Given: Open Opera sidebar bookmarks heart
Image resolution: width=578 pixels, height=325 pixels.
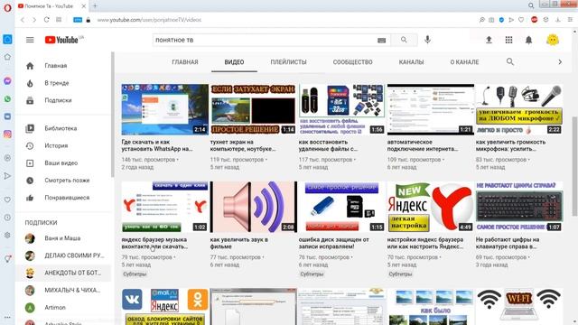Looking at the screenshot, I should click(7, 200).
